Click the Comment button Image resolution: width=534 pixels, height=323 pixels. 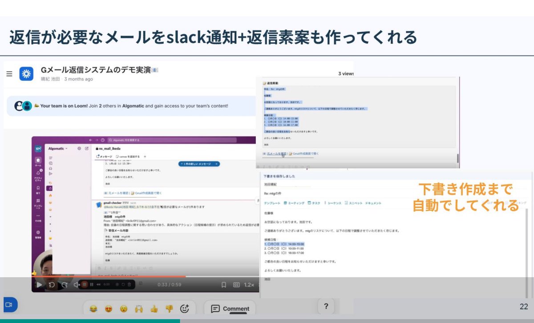coord(230,308)
